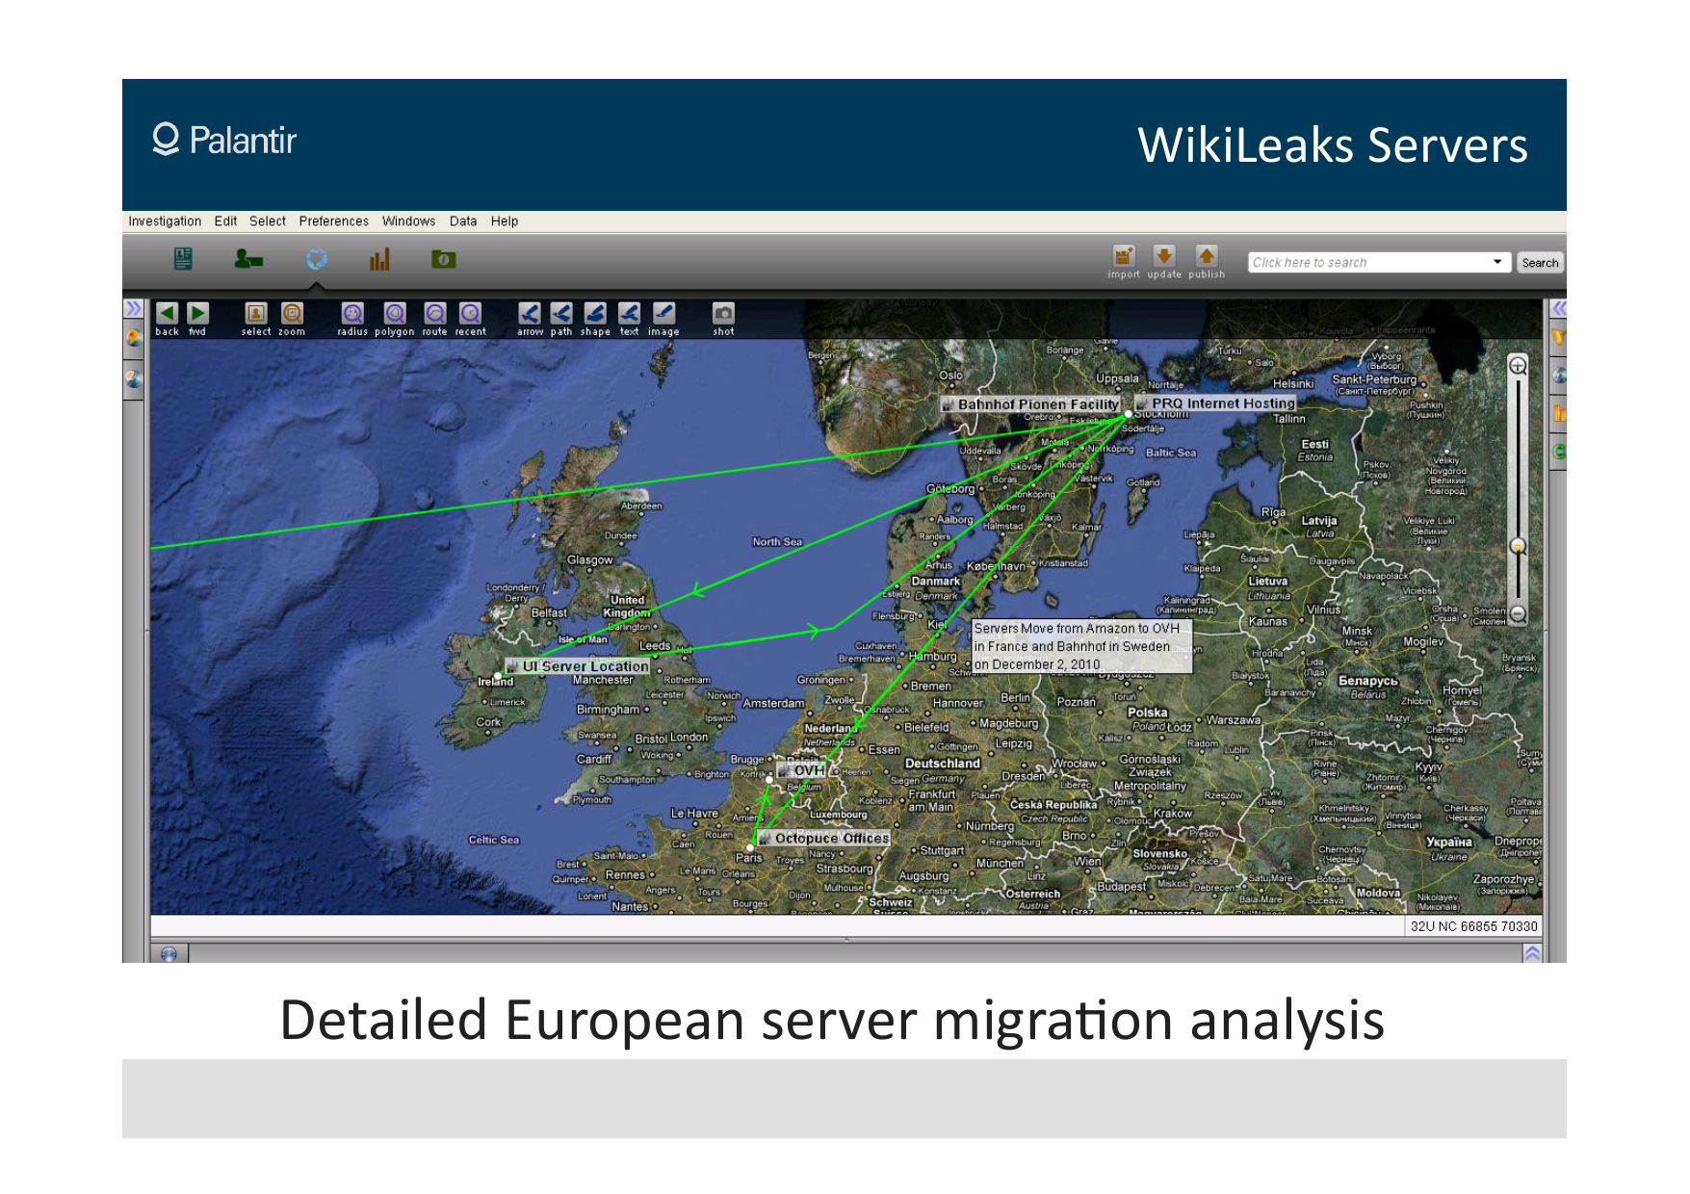
Task: Activate the select tool on map toolbar
Action: click(256, 314)
